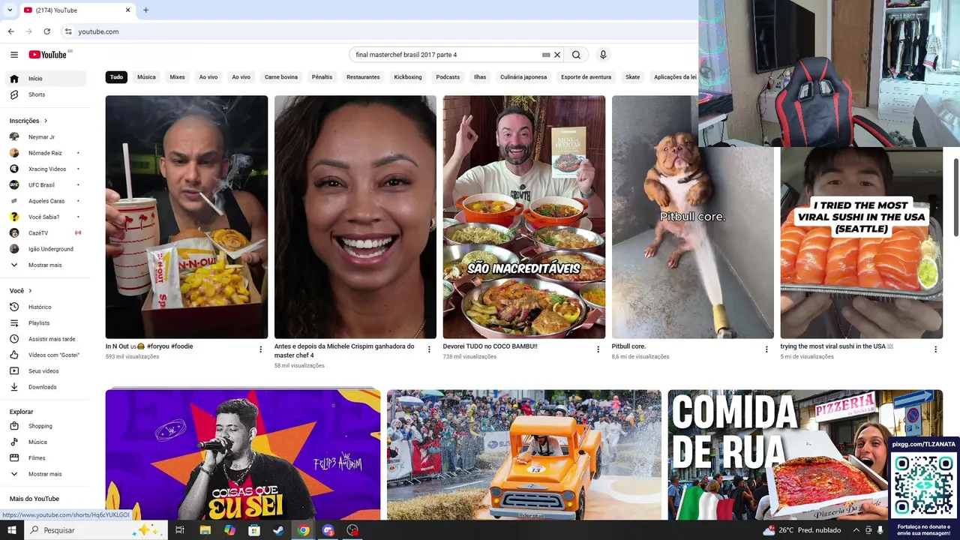The image size is (960, 540).
Task: Go to the YouTube logo homepage
Action: 48,55
